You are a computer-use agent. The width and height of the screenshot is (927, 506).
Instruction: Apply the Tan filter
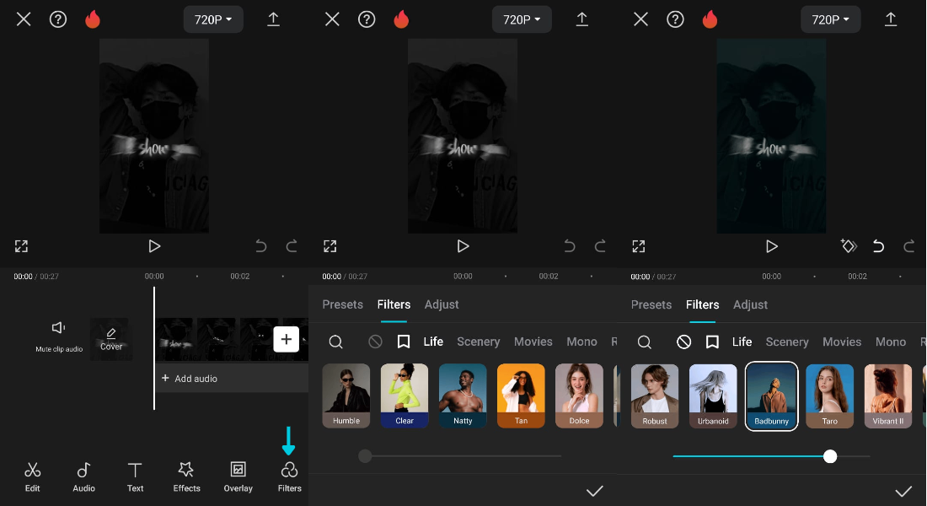click(521, 396)
